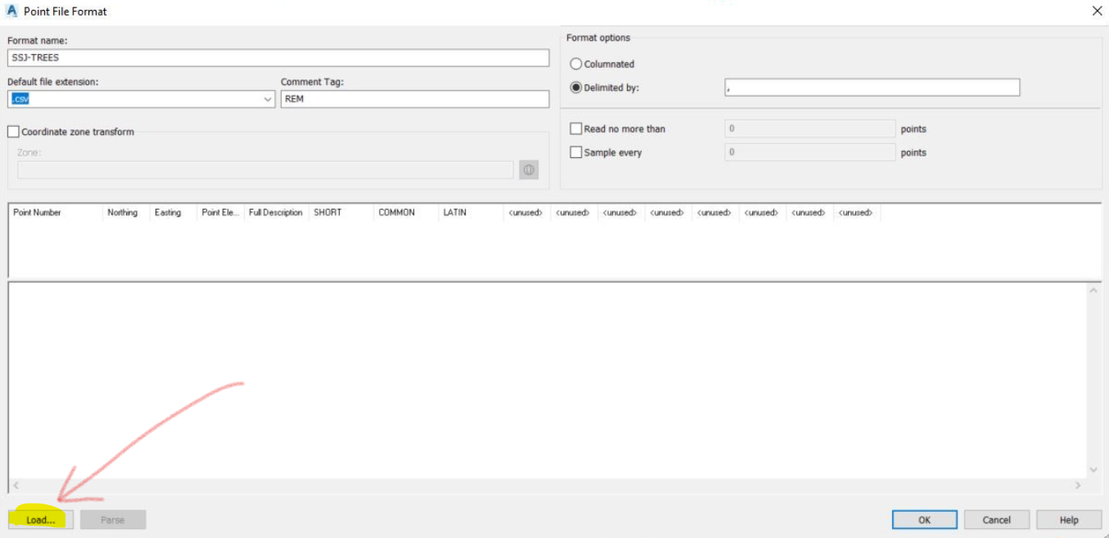This screenshot has width=1109, height=538.
Task: Select the Northing column header
Action: coord(122,212)
